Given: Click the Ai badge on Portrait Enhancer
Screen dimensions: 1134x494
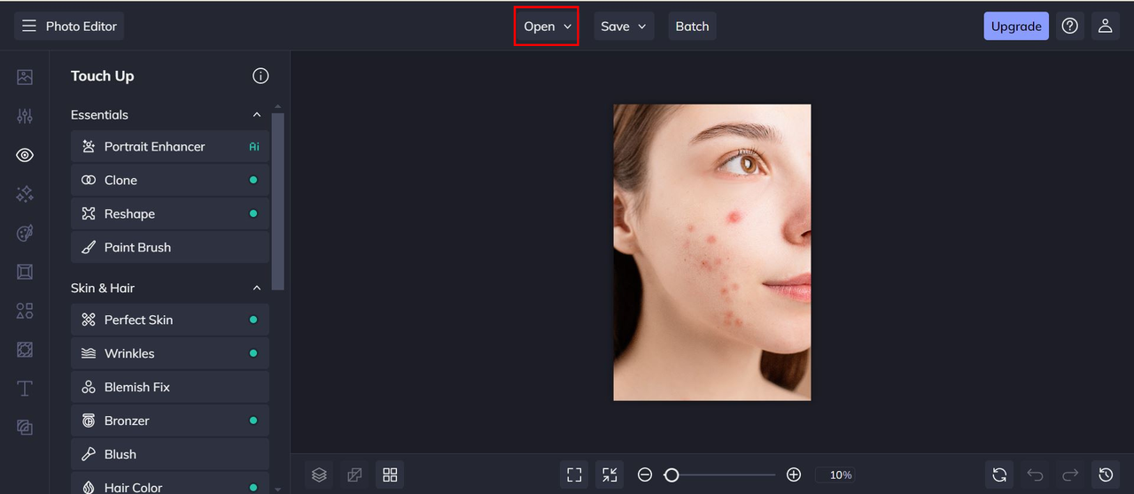Looking at the screenshot, I should pos(254,147).
